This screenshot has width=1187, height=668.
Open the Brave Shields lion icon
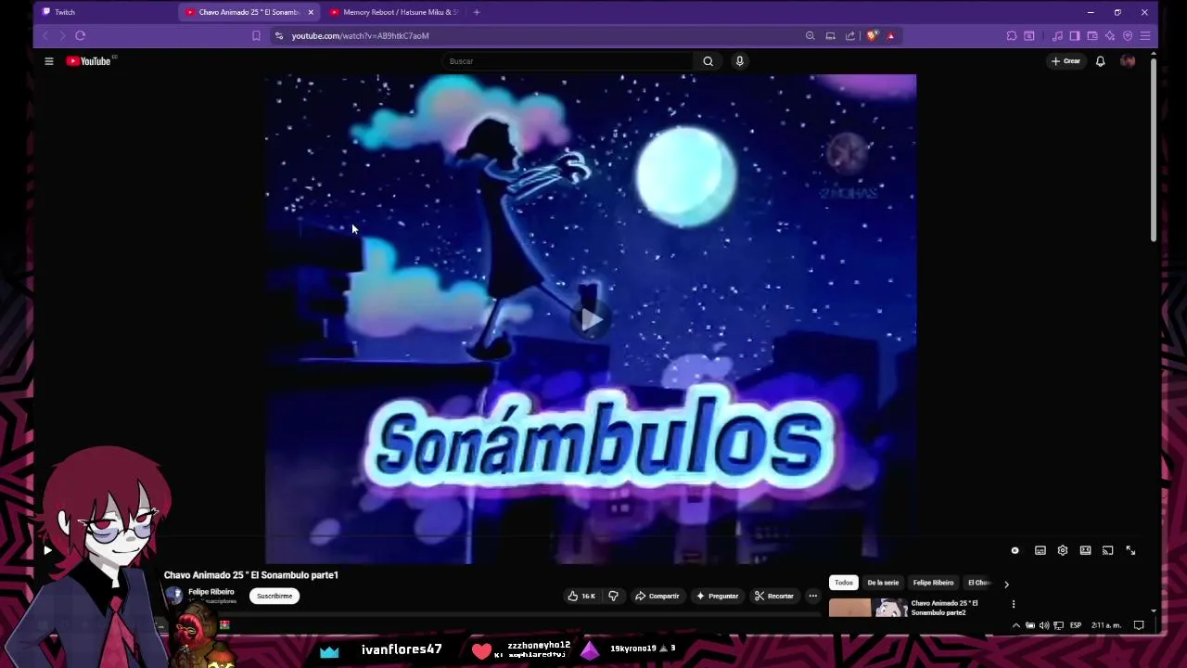(872, 35)
